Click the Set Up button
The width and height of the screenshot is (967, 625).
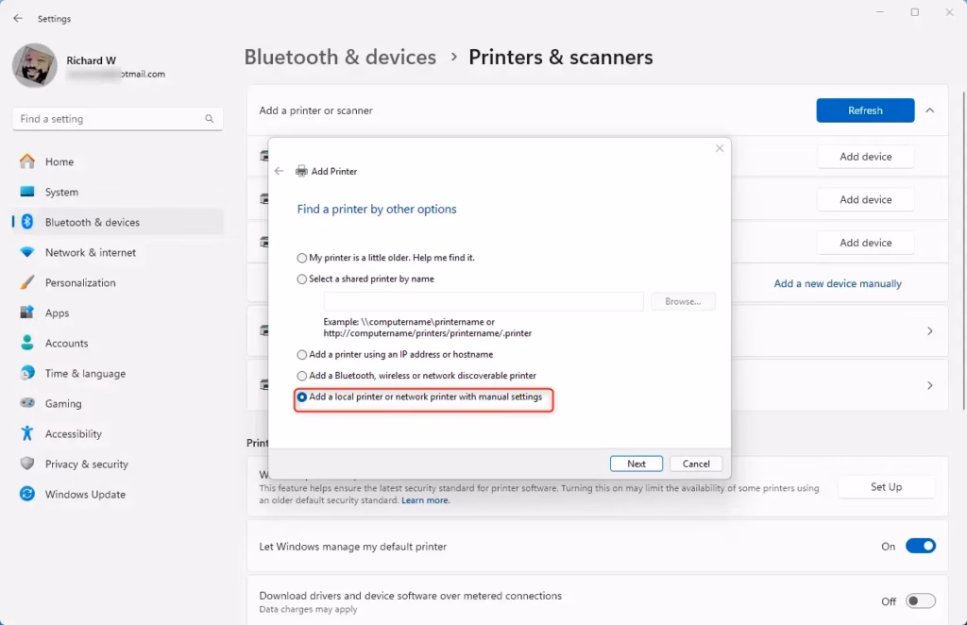pyautogui.click(x=886, y=487)
